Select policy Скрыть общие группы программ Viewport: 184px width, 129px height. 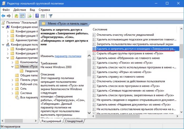pos(128,53)
